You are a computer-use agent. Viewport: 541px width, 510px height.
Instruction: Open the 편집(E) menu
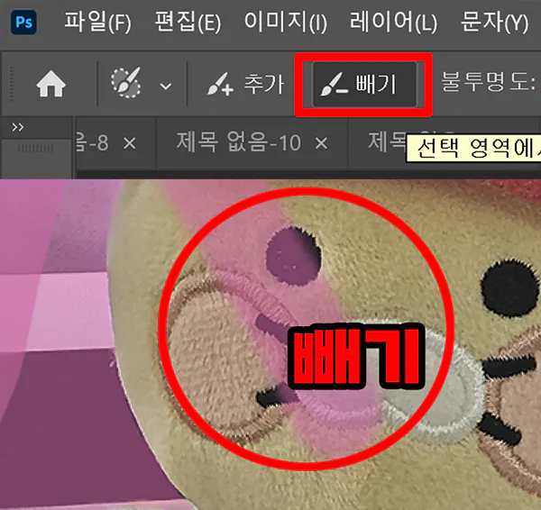pos(188,22)
